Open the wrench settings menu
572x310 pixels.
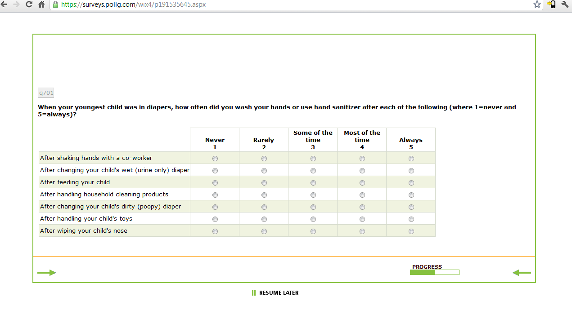point(565,4)
